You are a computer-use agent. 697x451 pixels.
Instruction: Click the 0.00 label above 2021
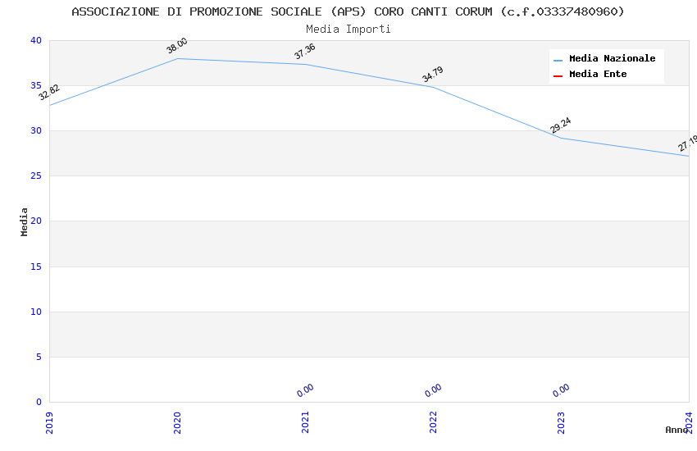(305, 390)
